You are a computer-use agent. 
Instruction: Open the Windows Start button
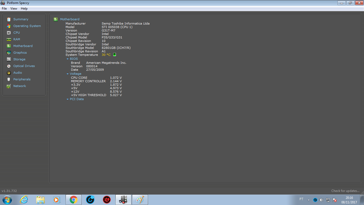(x=7, y=200)
